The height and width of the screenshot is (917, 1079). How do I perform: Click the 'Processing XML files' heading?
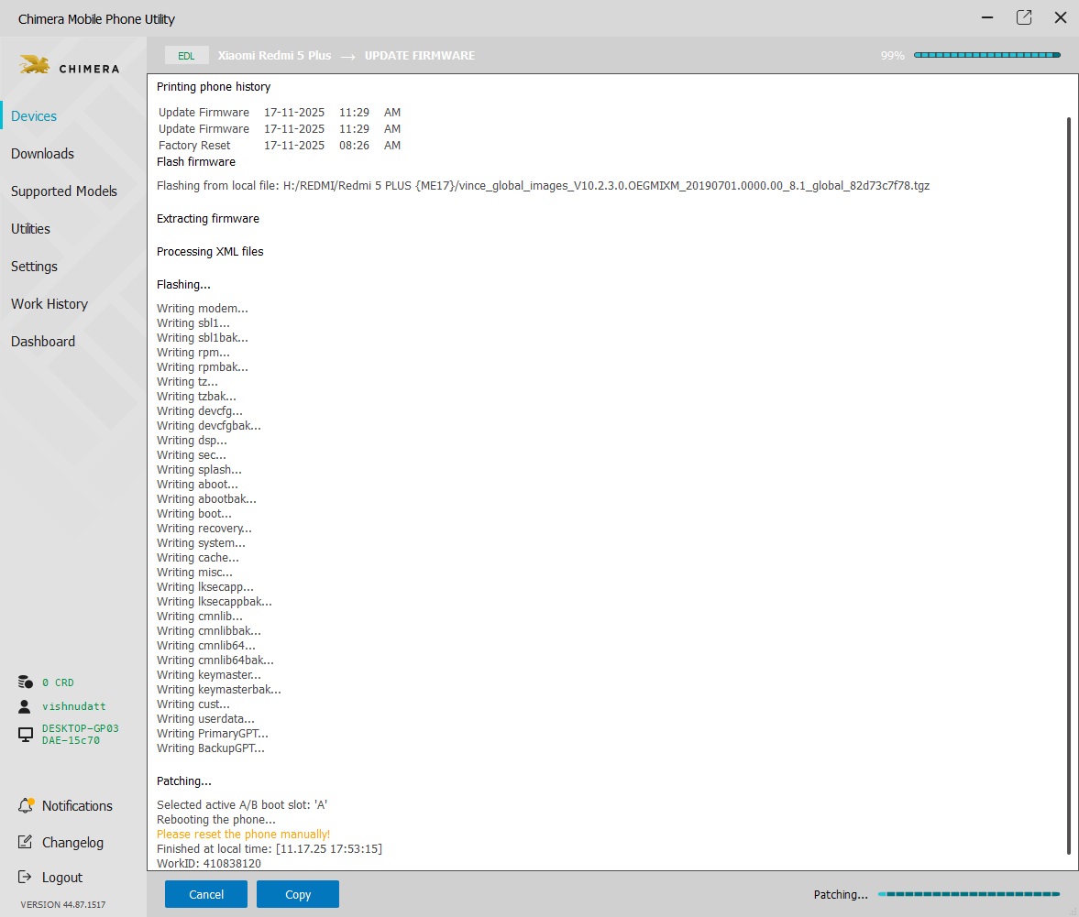pyautogui.click(x=210, y=252)
